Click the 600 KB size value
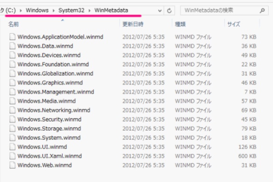273x182 pixels. point(247,156)
